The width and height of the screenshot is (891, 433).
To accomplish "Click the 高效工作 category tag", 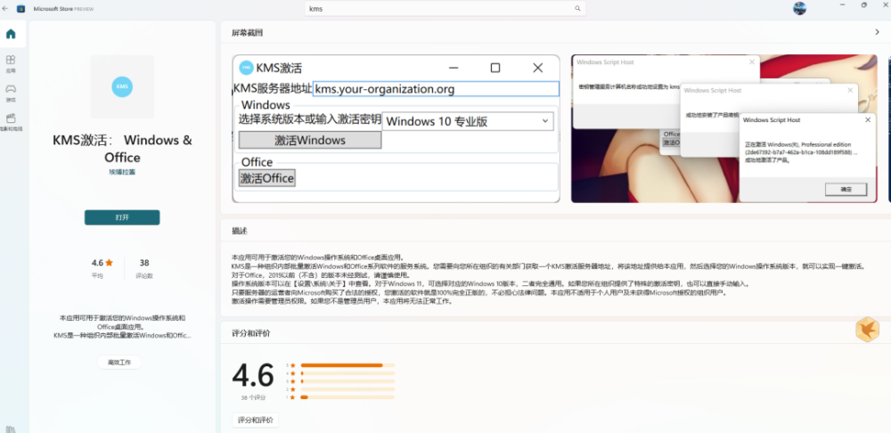I will 119,362.
